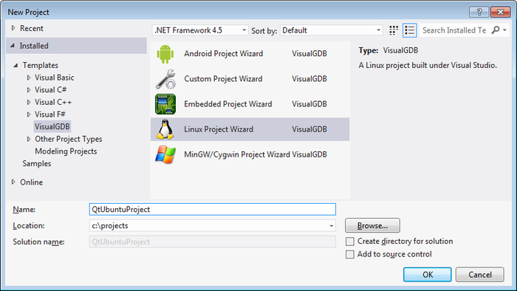This screenshot has height=291, width=517.
Task: Select Other Project Types label
Action: (x=69, y=139)
